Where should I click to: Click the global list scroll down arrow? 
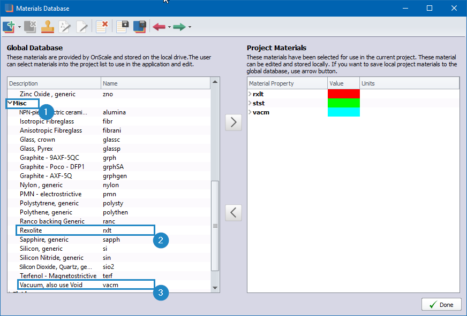215,288
